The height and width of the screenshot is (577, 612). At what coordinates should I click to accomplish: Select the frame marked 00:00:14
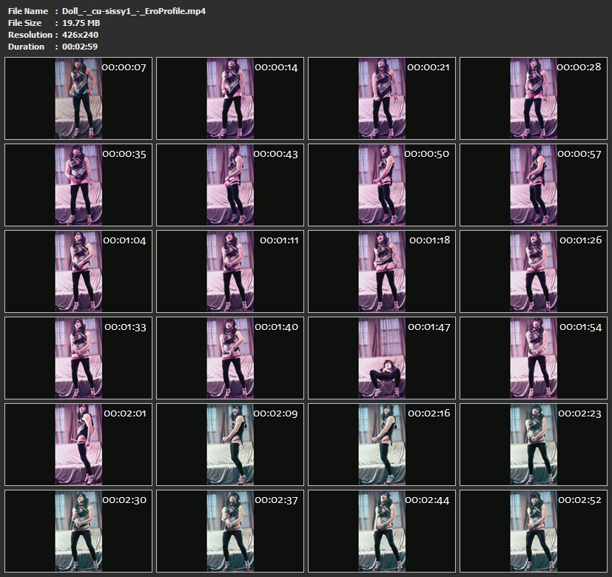pos(230,99)
